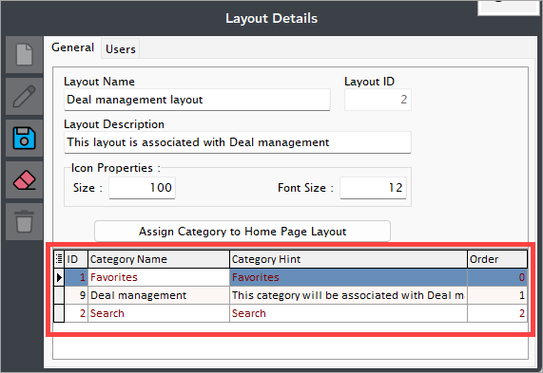The image size is (543, 373).
Task: Click the 'This category will be associated' hint cell
Action: tap(348, 295)
